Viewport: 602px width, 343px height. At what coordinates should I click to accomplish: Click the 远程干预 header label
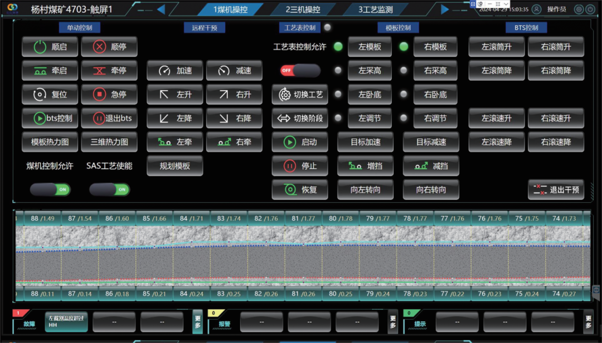[x=205, y=28]
